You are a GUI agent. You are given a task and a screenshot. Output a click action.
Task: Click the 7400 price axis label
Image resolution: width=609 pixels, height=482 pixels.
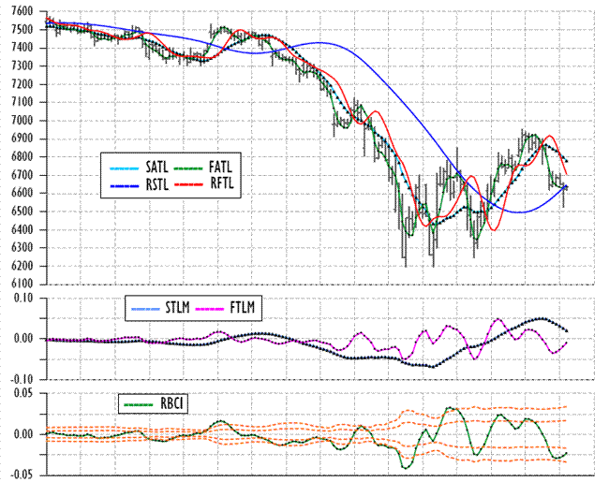(22, 48)
